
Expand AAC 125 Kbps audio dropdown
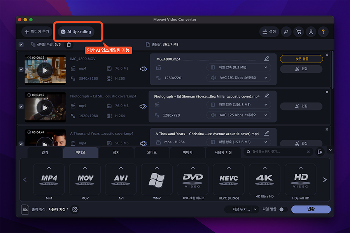(x=239, y=115)
